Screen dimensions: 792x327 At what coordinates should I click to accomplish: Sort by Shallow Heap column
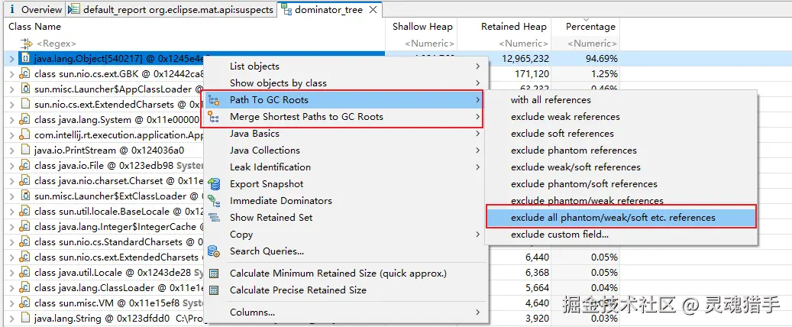point(422,26)
